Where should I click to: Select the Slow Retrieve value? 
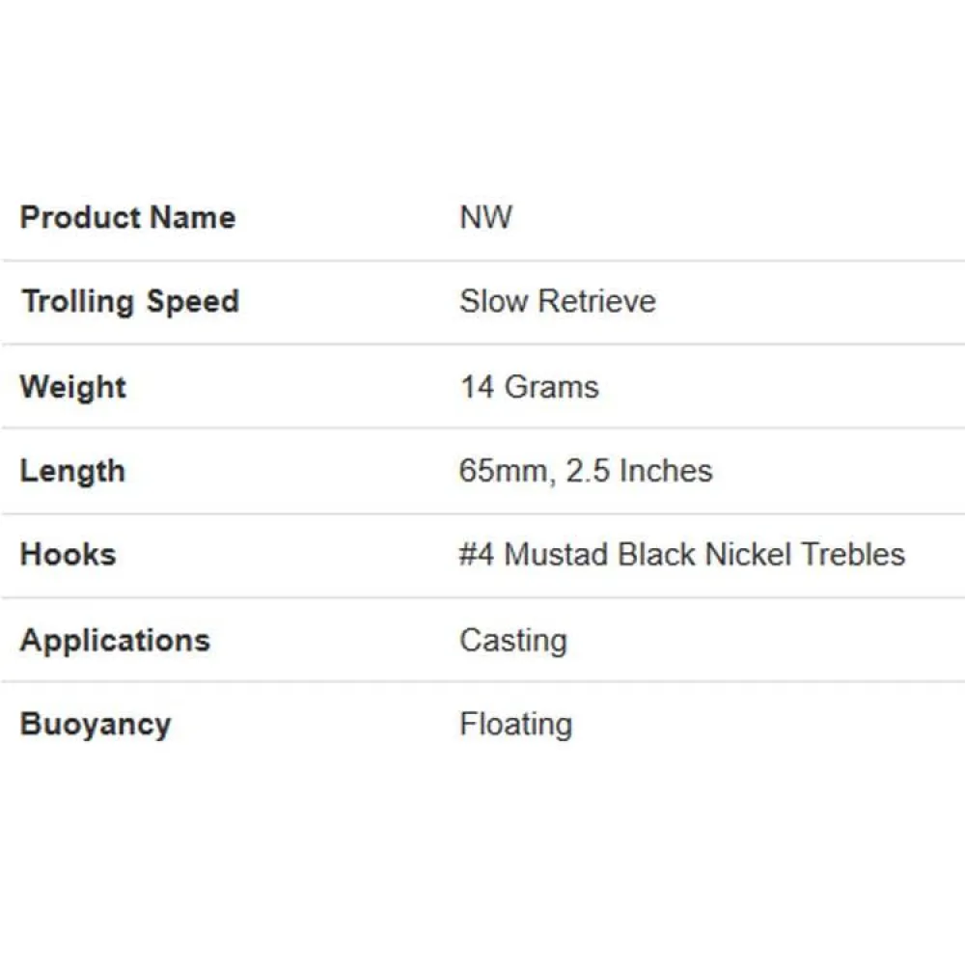point(557,301)
